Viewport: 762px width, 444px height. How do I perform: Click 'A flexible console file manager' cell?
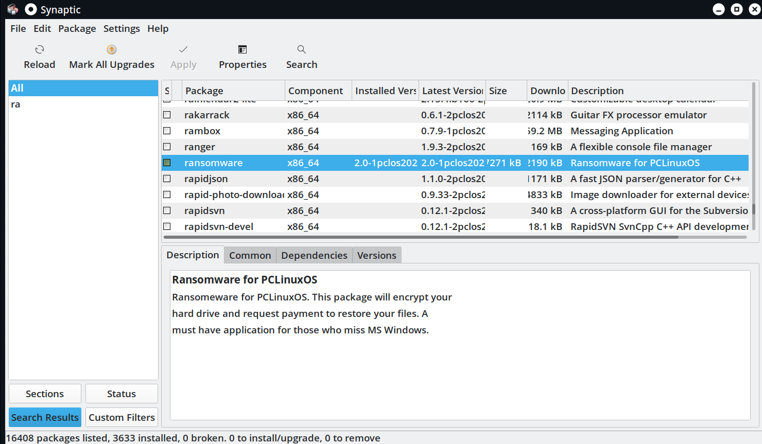[x=641, y=147]
